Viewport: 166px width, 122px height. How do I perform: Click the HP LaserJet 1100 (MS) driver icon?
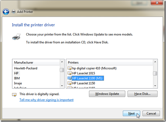70,78
